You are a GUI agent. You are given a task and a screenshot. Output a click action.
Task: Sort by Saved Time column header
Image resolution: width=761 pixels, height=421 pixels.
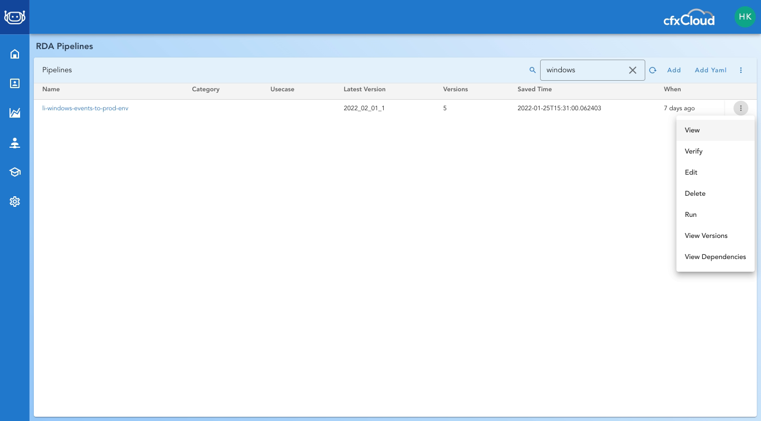pos(535,89)
